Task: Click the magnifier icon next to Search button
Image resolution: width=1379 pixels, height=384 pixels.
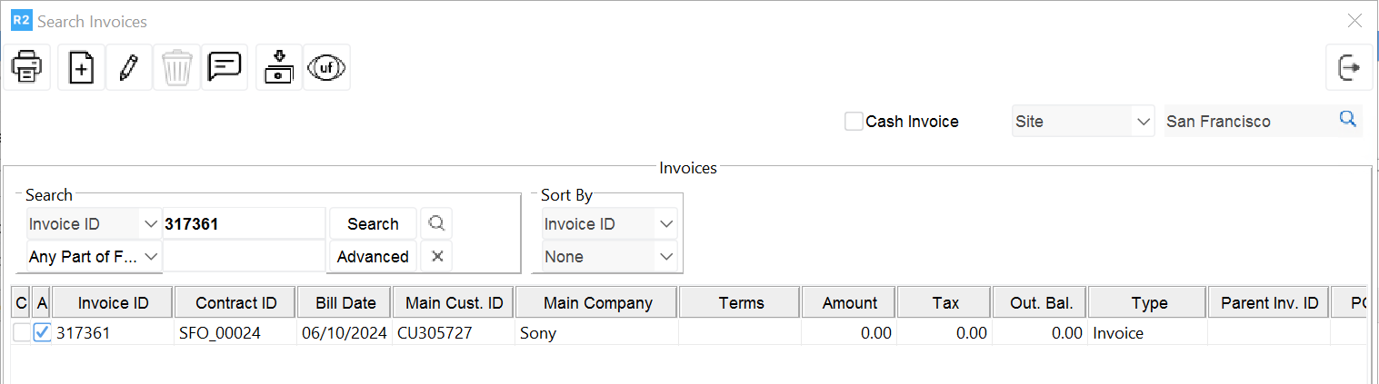Action: click(x=436, y=223)
